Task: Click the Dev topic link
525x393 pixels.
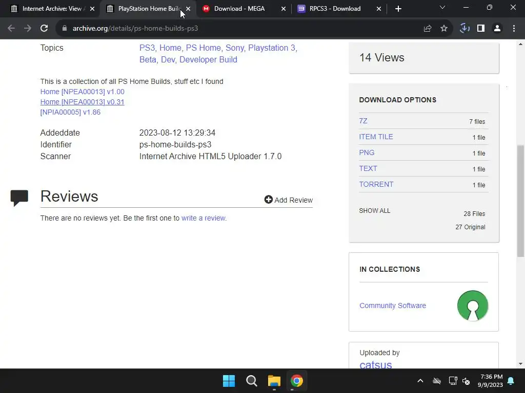Action: pyautogui.click(x=168, y=59)
